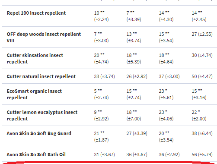The image size is (217, 164).
Task: Select the EcoSmart organic insect repellent label
Action: tap(34, 94)
